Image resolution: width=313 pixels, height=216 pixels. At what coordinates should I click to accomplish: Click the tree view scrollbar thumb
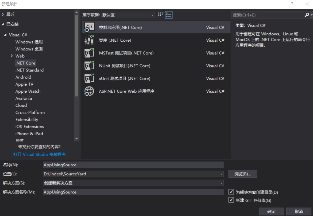tap(77, 56)
